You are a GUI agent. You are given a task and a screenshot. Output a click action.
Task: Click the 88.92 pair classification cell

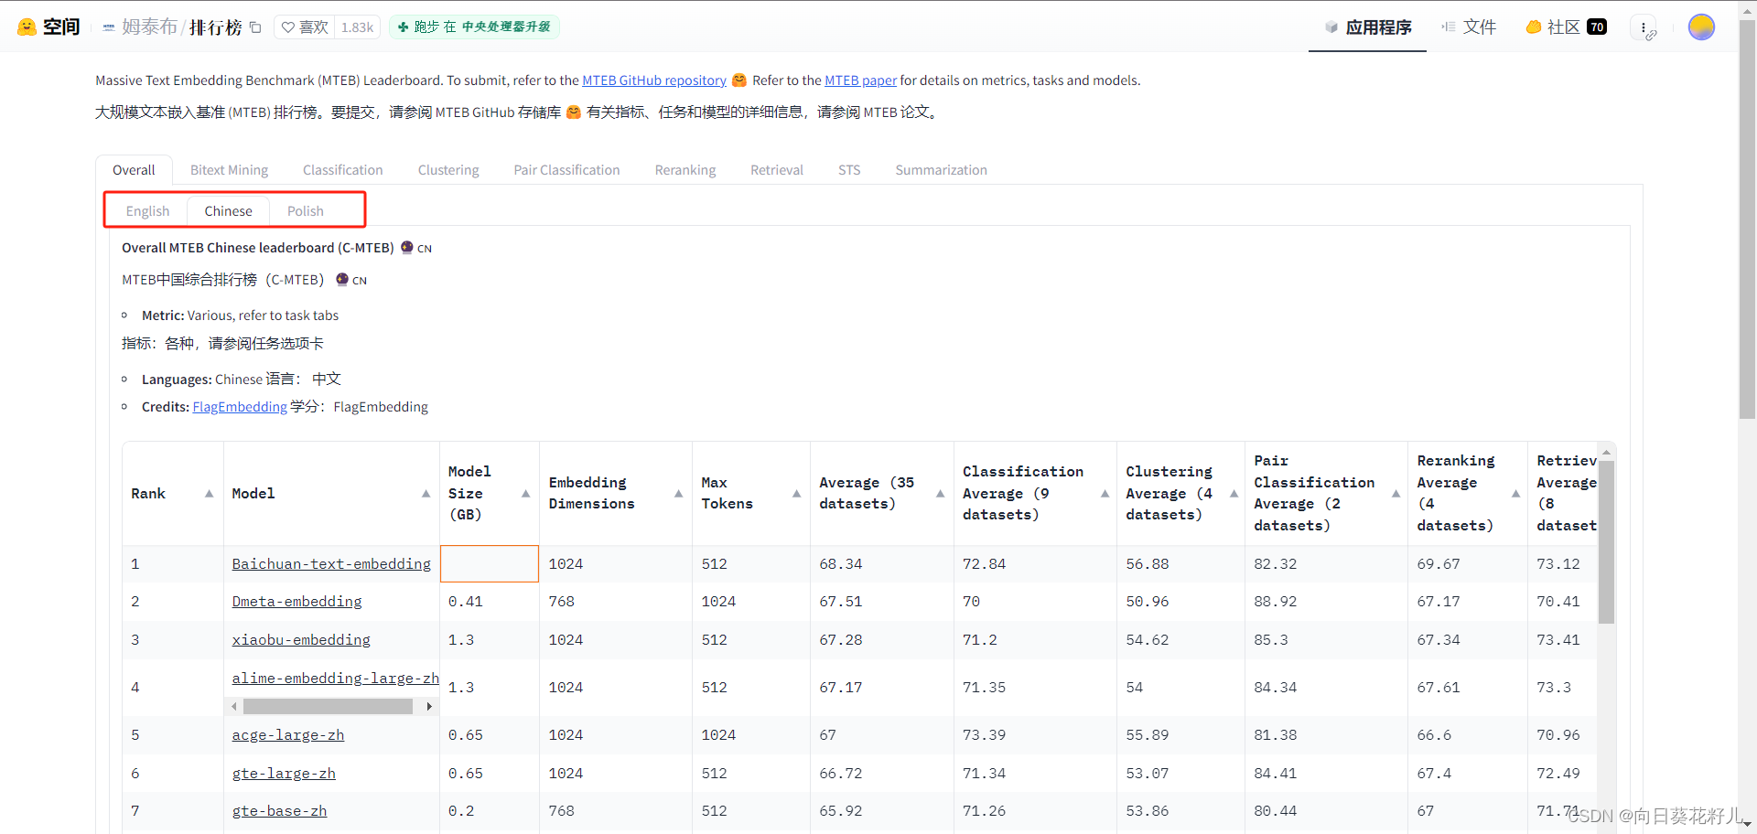click(x=1326, y=602)
